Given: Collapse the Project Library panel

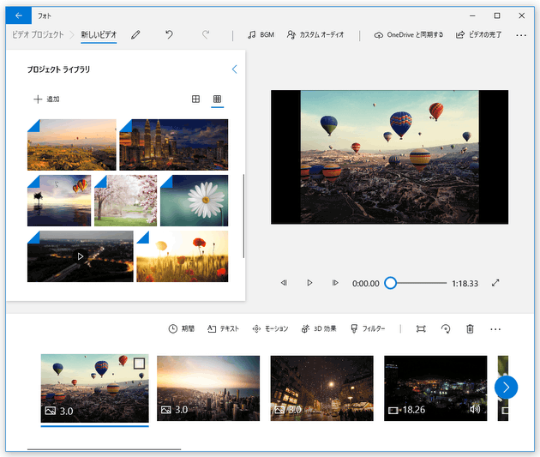Looking at the screenshot, I should [x=234, y=69].
